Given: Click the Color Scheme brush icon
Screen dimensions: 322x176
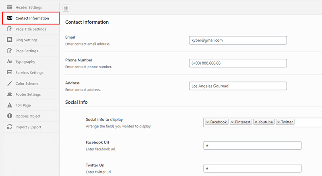Looking at the screenshot, I should point(10,83).
